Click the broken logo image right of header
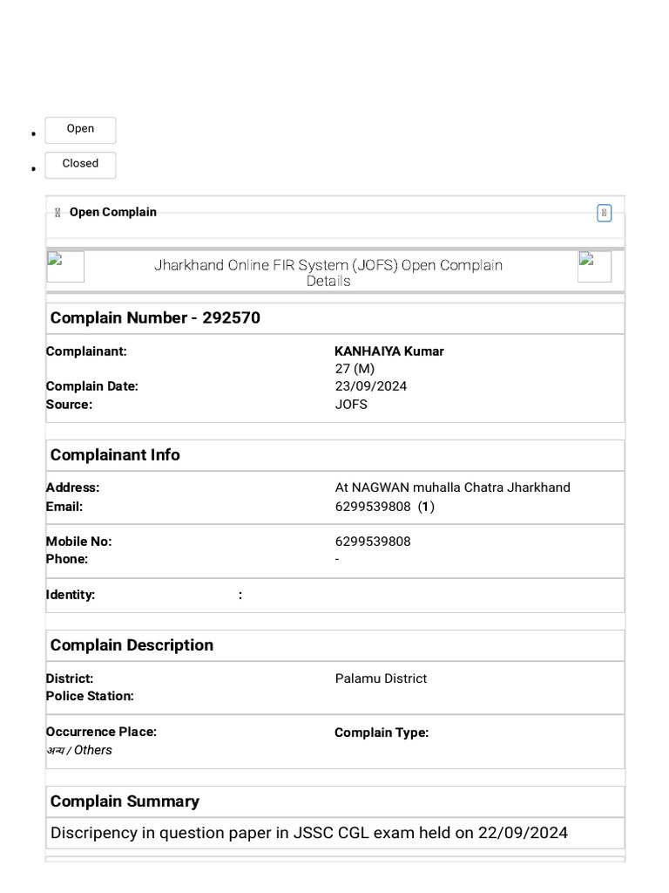The width and height of the screenshot is (669, 893). coord(594,266)
